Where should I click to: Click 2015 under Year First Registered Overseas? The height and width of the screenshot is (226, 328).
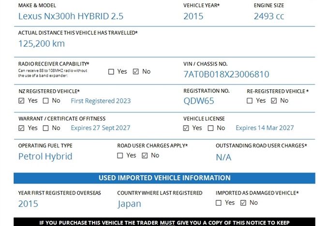pyautogui.click(x=28, y=204)
